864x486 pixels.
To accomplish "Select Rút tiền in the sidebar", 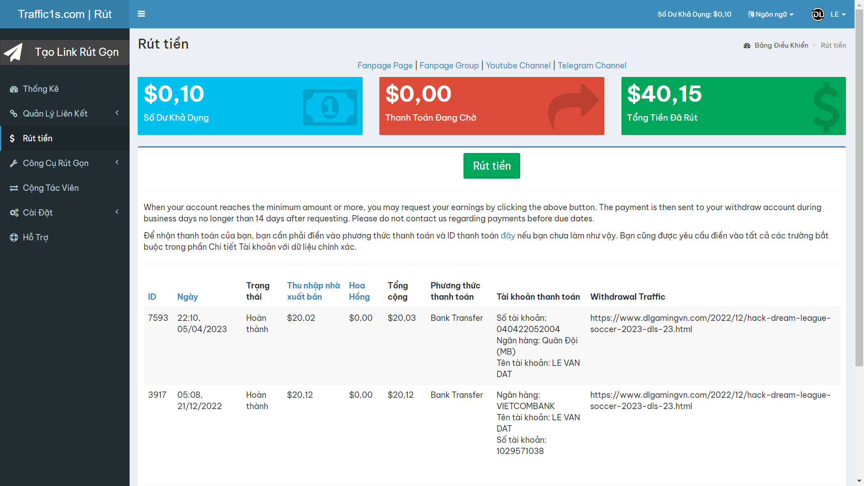I will point(38,139).
